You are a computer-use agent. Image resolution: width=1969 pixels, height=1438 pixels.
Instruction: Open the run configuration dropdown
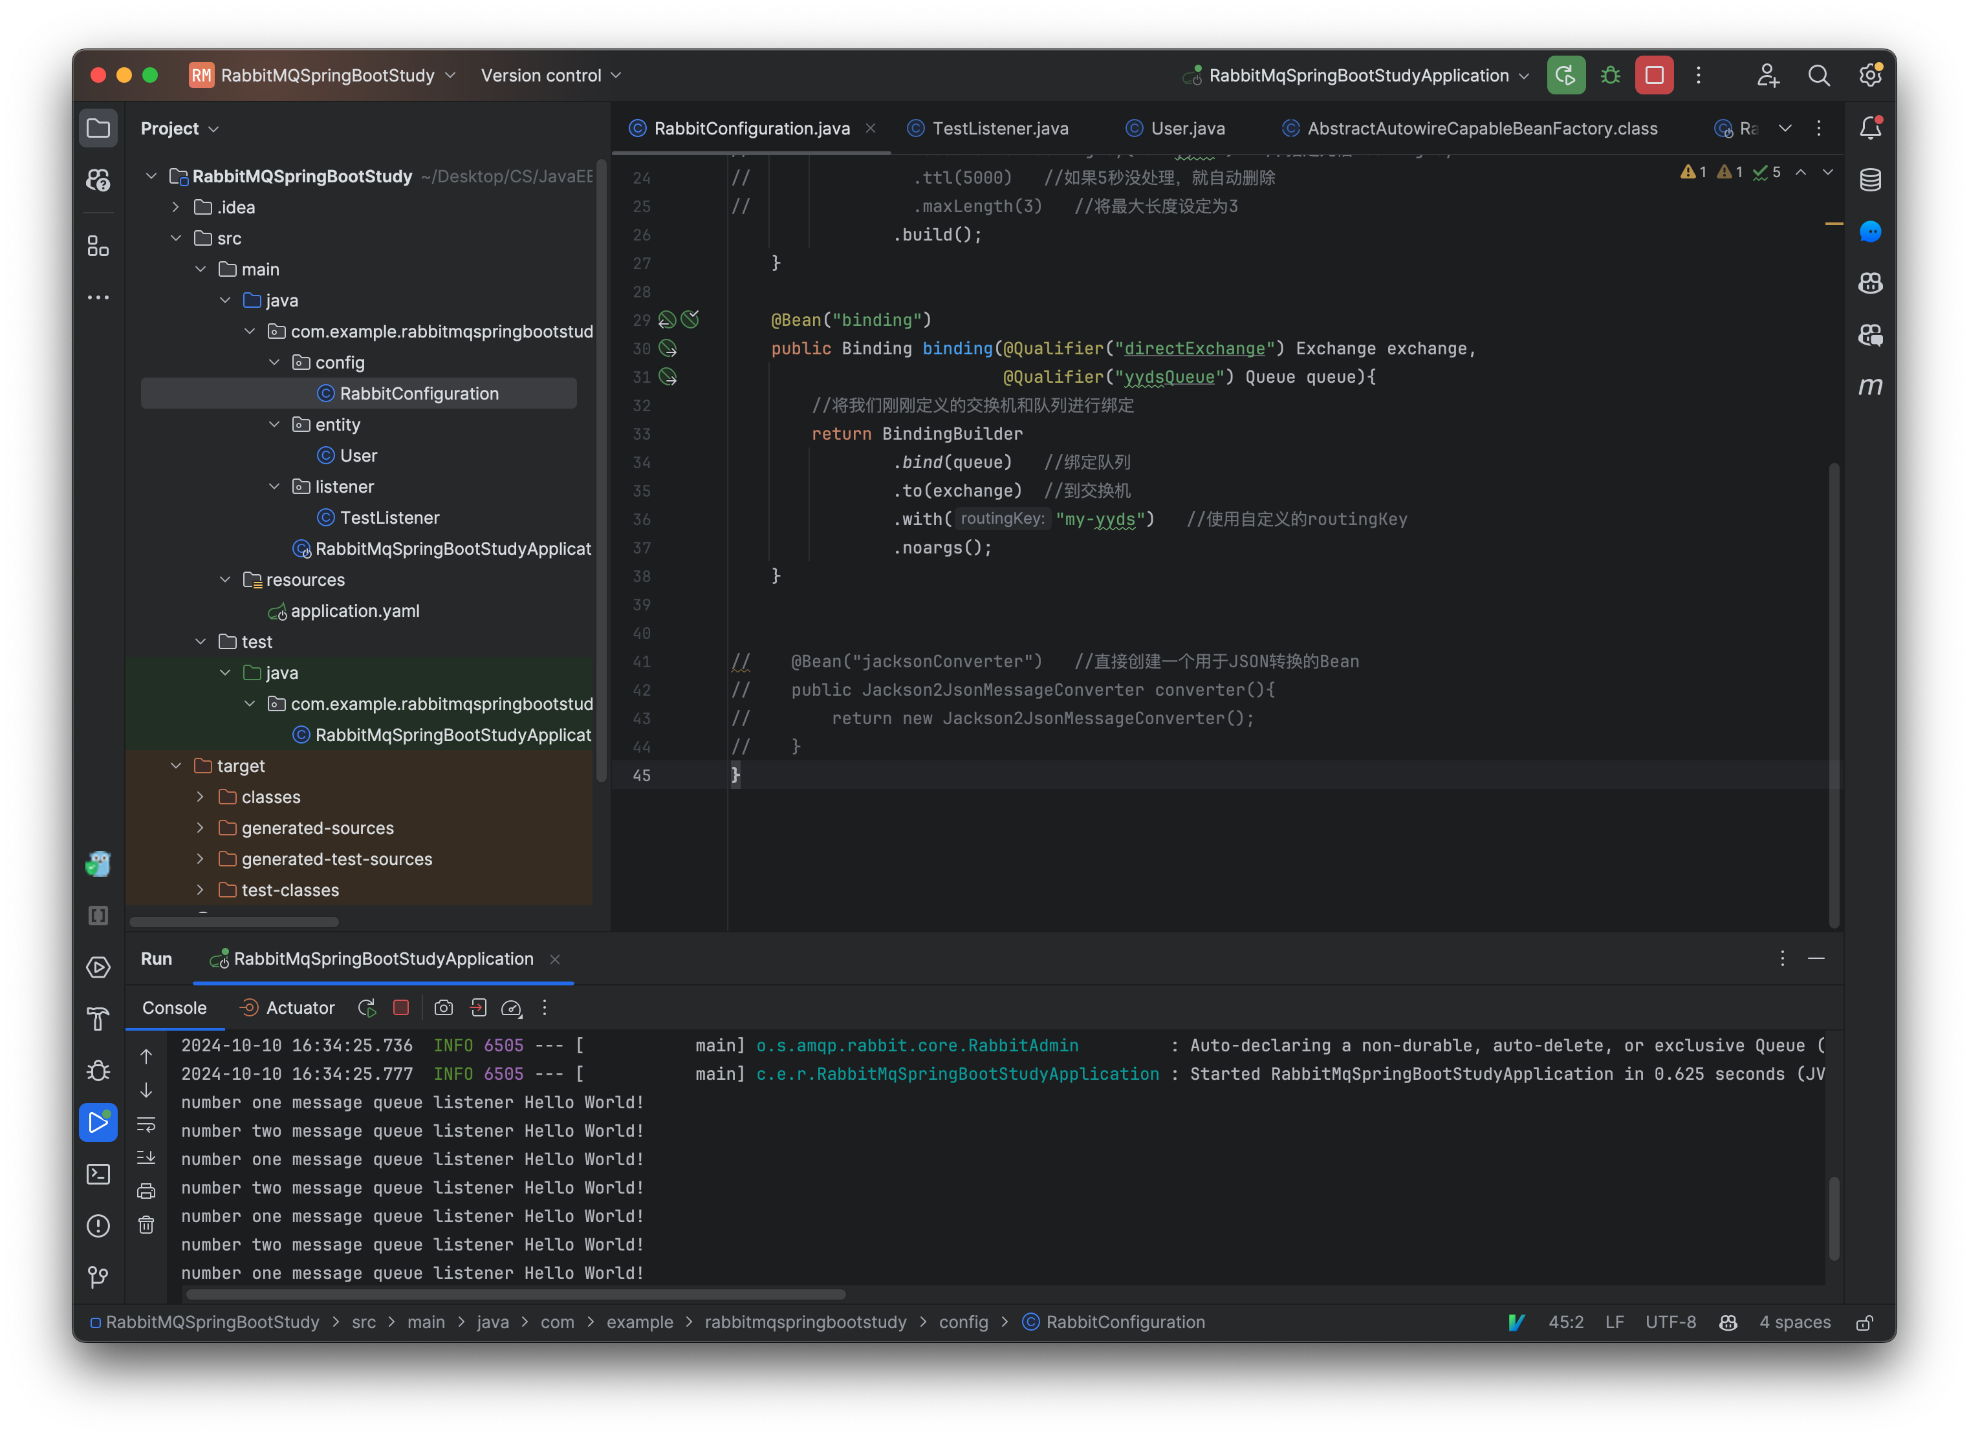(x=1358, y=76)
